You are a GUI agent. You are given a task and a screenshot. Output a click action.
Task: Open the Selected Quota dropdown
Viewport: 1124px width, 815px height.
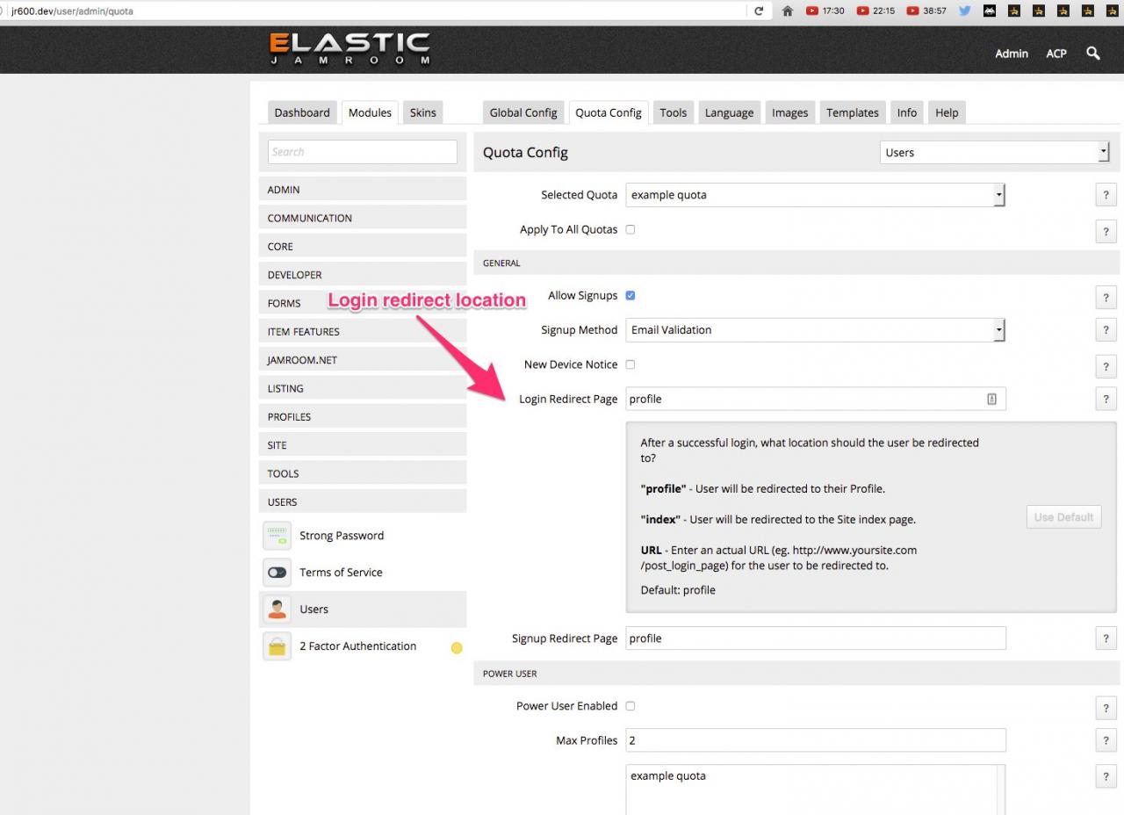click(815, 195)
